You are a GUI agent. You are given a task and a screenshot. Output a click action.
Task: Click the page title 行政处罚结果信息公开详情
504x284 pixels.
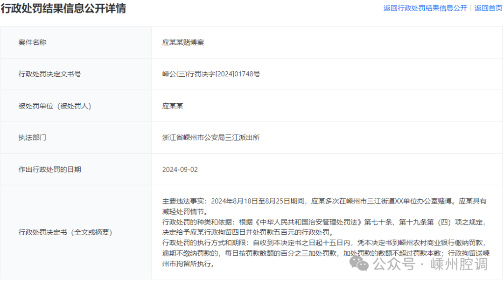pos(63,8)
